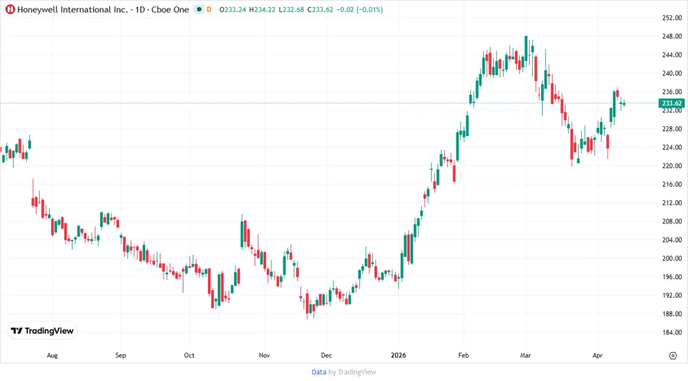688x381 pixels.
Task: Click the 220.00 price axis label
Action: pyautogui.click(x=672, y=166)
